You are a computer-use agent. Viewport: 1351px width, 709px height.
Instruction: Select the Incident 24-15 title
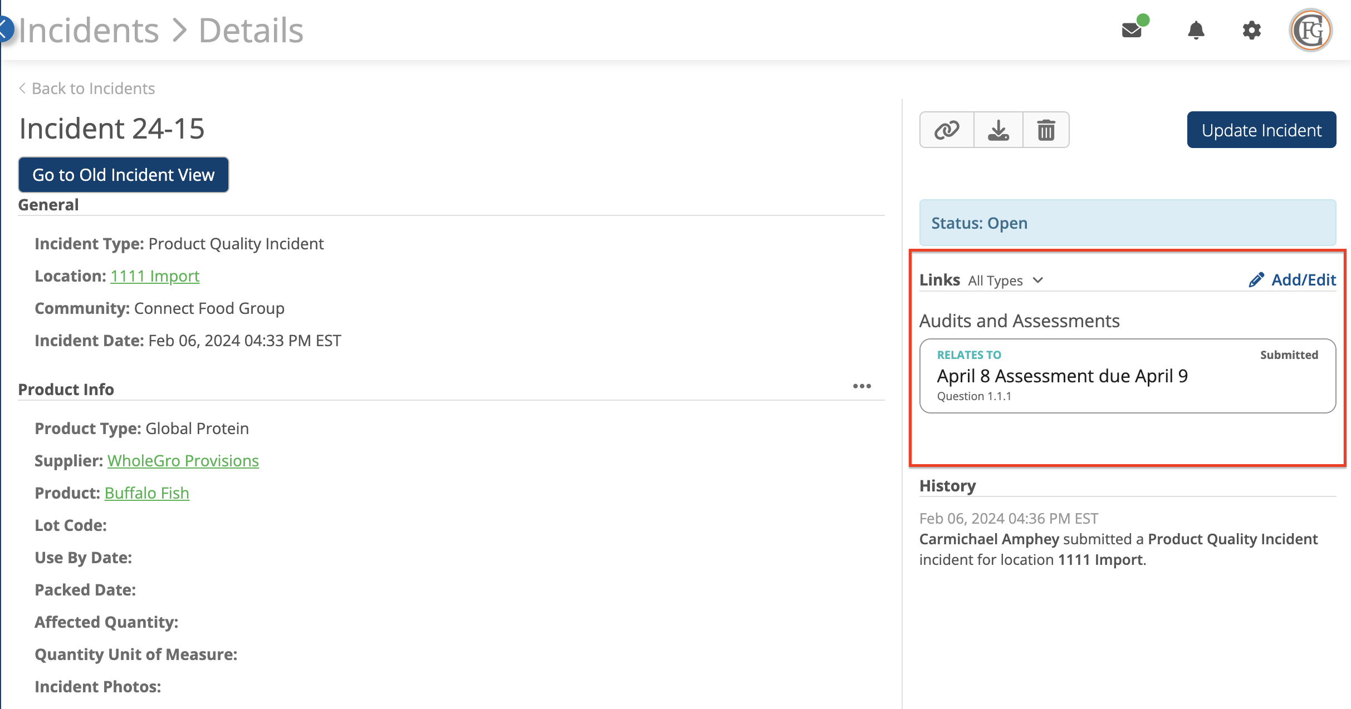coord(112,129)
